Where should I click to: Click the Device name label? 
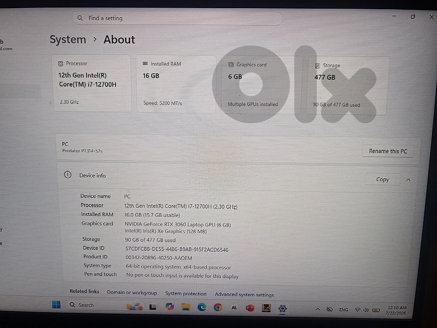(95, 196)
